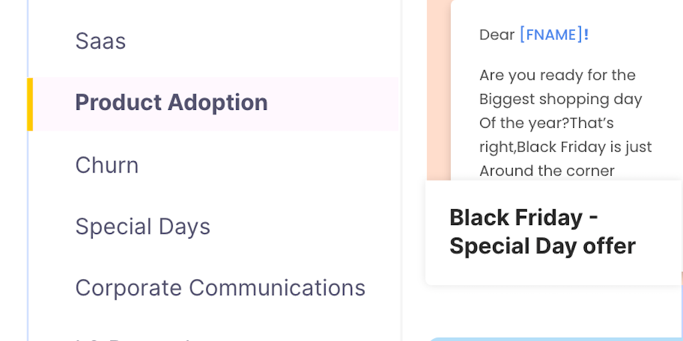Viewport: 683px width, 341px height.
Task: Go to Special Days templates
Action: [x=143, y=226]
